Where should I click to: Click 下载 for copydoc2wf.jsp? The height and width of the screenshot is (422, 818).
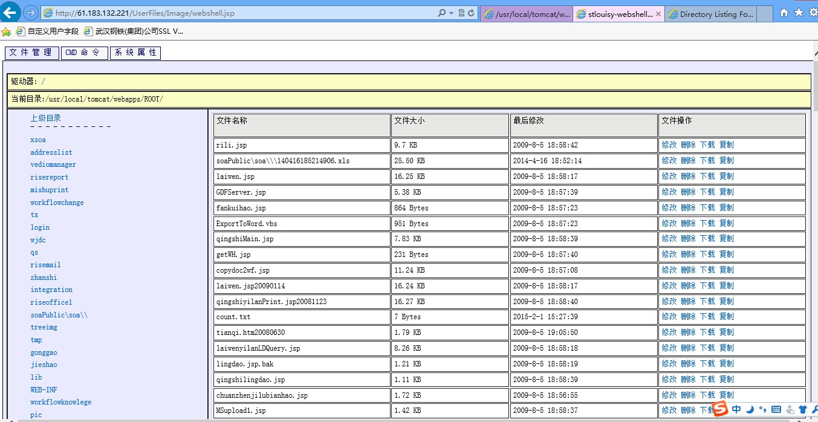coord(707,270)
